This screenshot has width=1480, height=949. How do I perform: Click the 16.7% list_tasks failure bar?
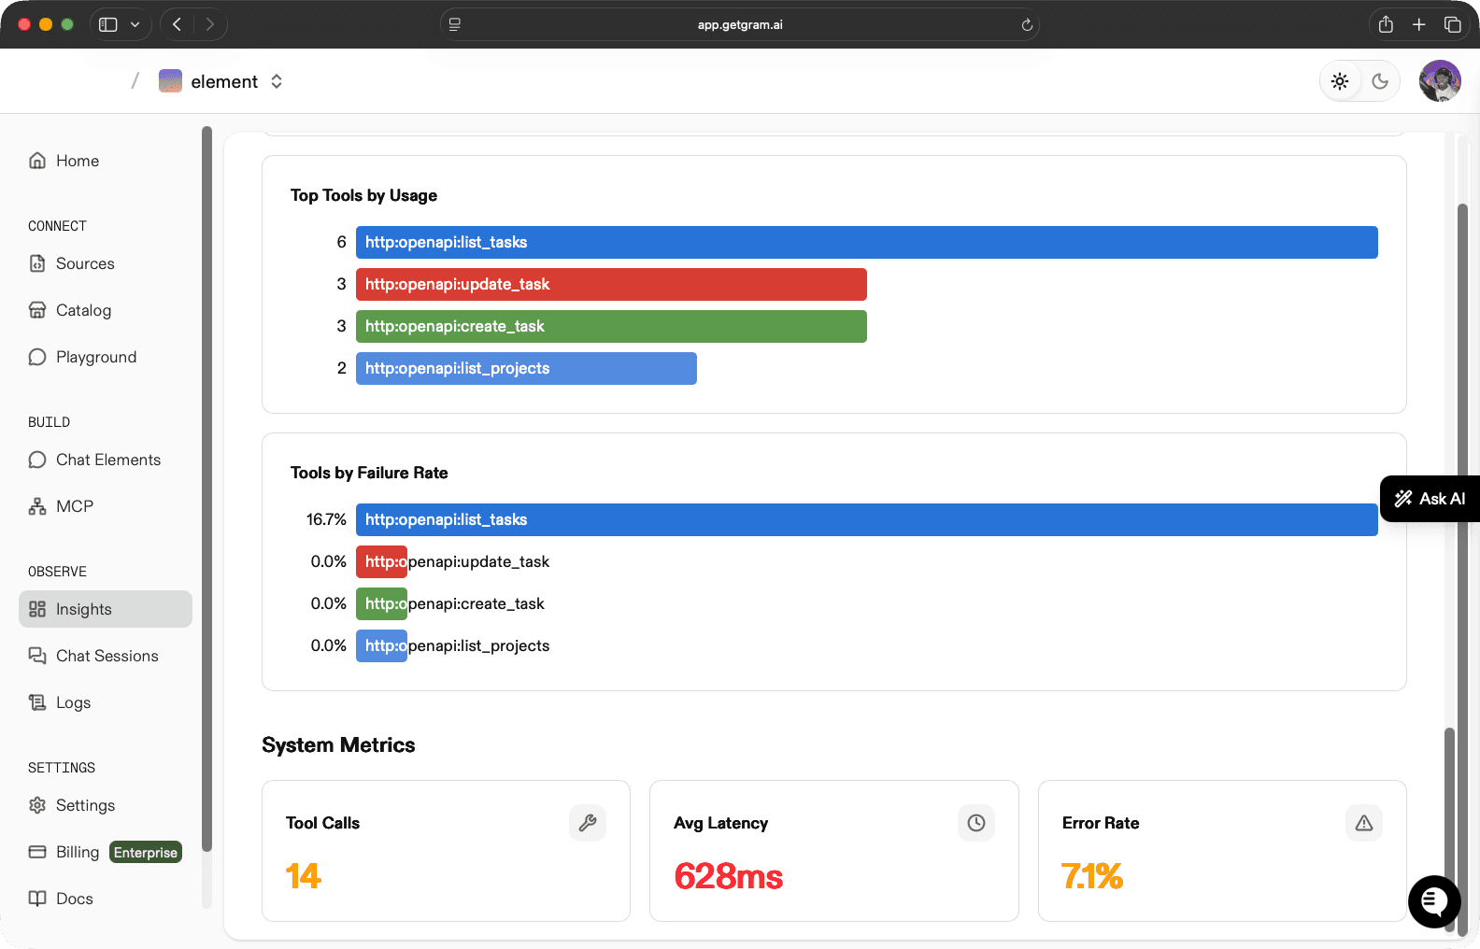[866, 519]
